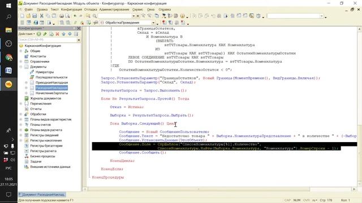The width and height of the screenshot is (362, 203).
Task: Click the Open file folder icon
Action: click(28, 16)
